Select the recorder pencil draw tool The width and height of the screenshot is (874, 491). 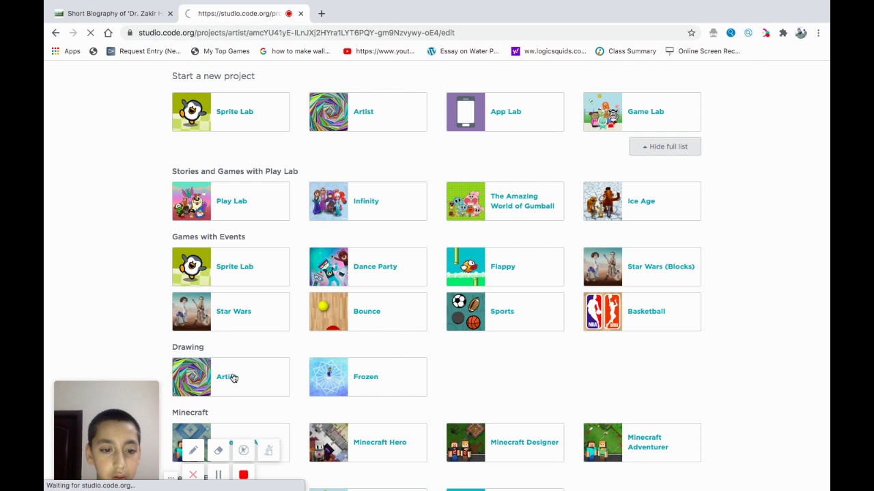(193, 450)
